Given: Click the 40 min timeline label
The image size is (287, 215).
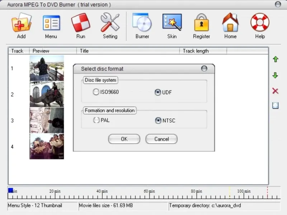Looking at the screenshot, I should pyautogui.click(x=102, y=191).
